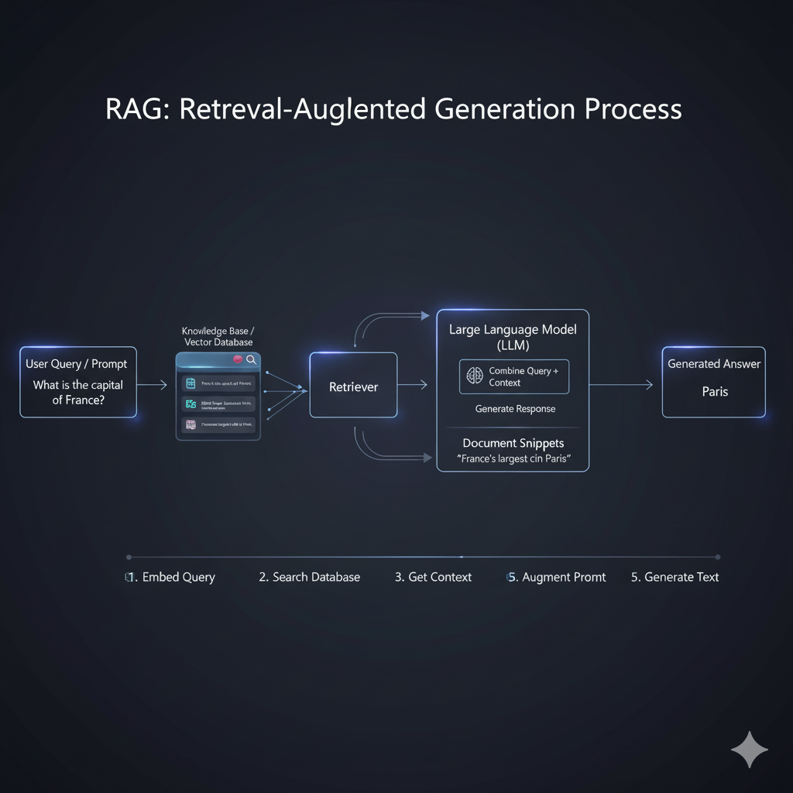Click the brain icon beside Combine Query

(x=474, y=376)
